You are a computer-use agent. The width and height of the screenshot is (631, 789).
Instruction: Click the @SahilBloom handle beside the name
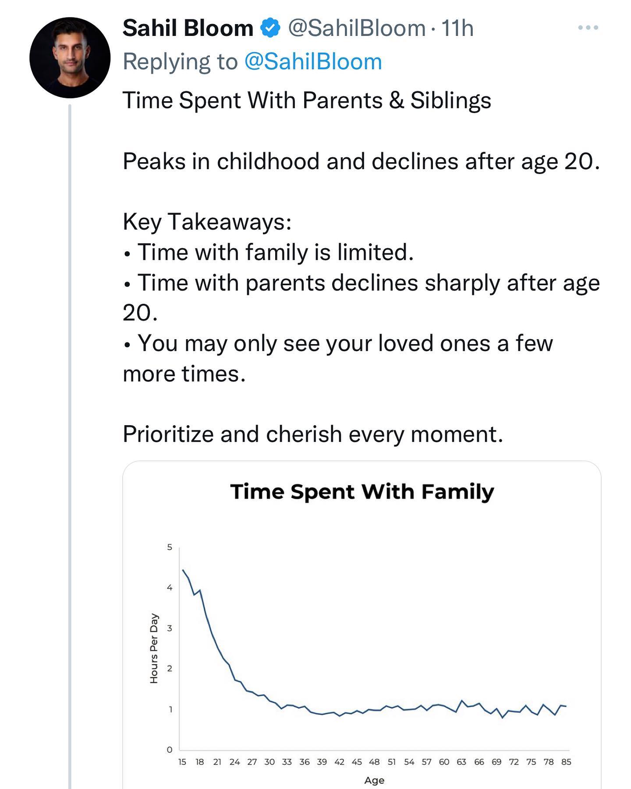point(357,28)
